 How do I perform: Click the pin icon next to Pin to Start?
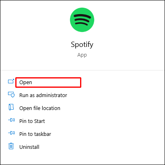coord(11,120)
